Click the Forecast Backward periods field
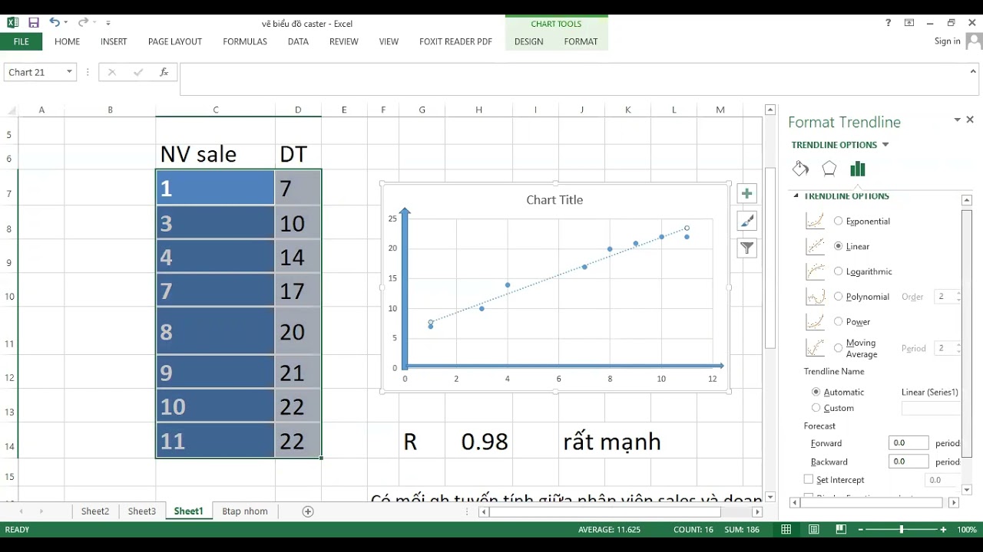 (909, 462)
